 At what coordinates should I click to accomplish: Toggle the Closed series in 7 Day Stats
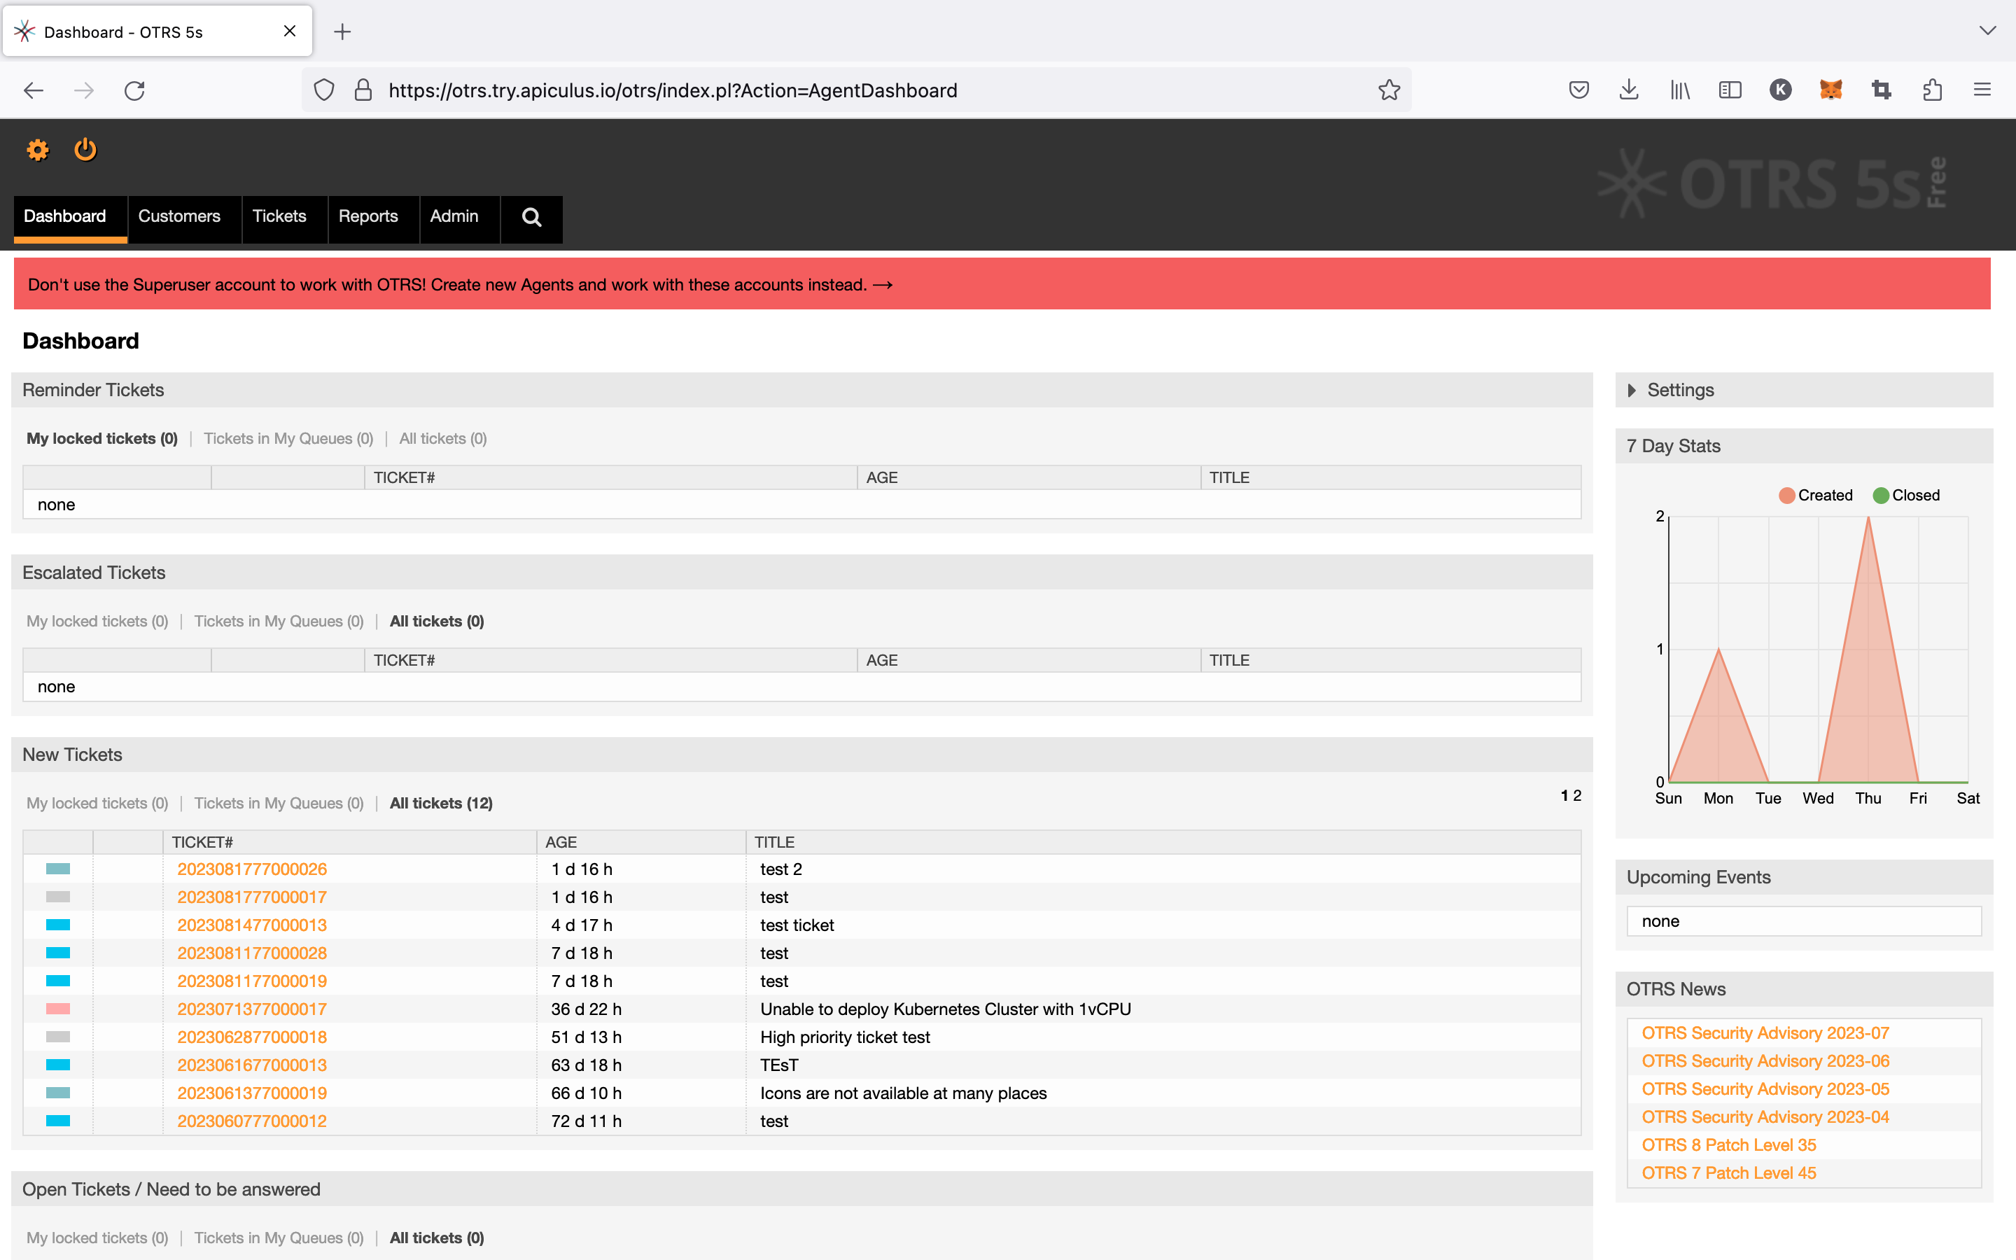click(1907, 495)
